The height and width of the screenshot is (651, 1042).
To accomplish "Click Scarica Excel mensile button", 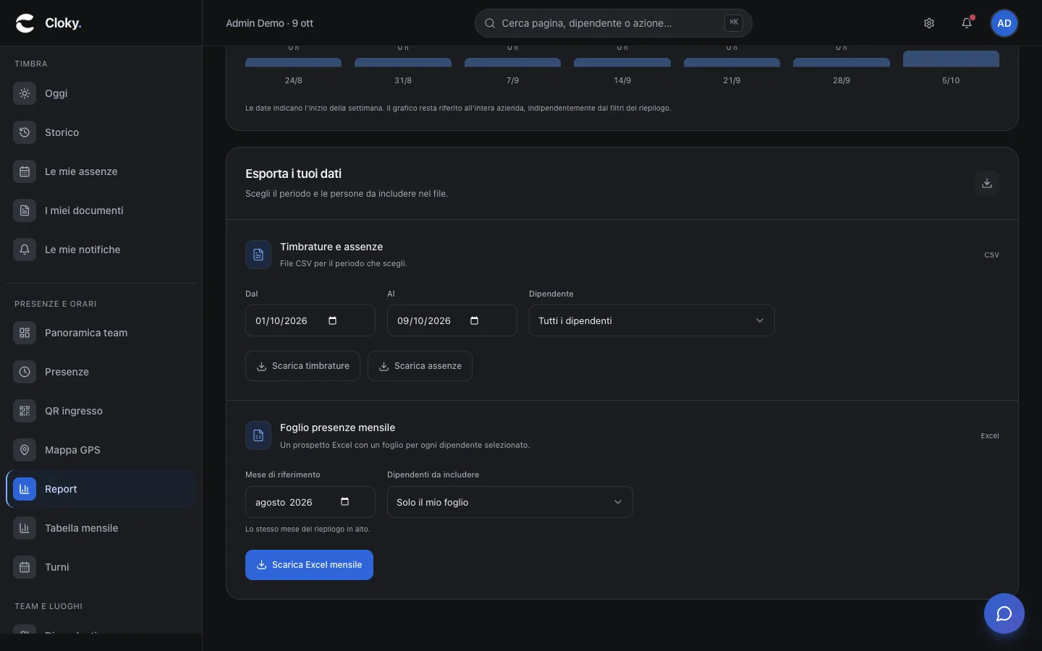I will click(309, 565).
